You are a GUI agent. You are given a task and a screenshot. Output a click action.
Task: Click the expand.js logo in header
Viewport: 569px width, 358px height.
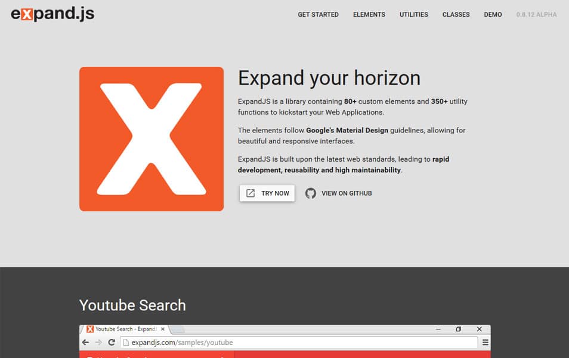[52, 14]
